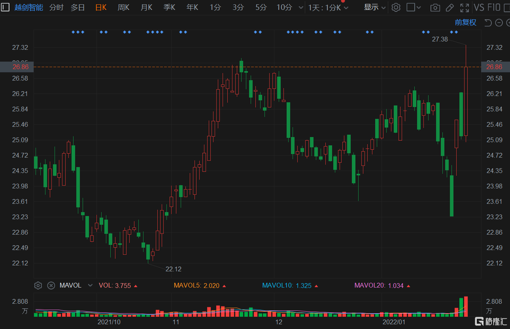
Task: Click the diamond markers group below 前复权
Action: (x=454, y=32)
